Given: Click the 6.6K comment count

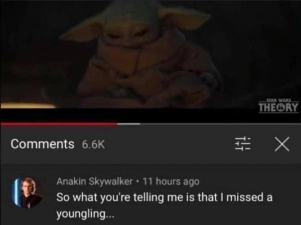Looking at the screenshot, I should (93, 144).
